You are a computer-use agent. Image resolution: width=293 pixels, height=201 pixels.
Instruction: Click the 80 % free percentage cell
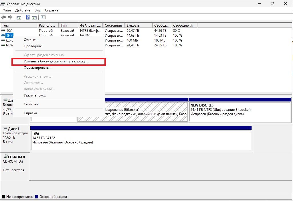point(177,30)
